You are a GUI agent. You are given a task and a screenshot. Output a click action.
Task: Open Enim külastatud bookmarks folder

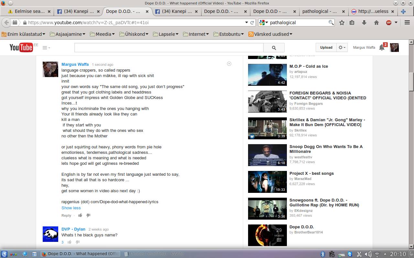[x=24, y=34]
